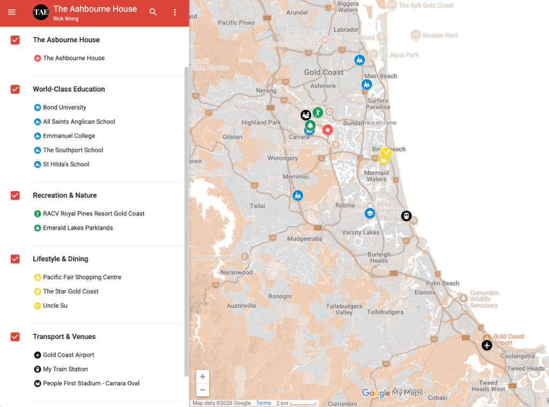Select St Hilda's School list entry

coord(66,164)
